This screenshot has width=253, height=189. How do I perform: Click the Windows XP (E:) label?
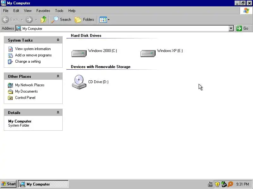pos(170,51)
